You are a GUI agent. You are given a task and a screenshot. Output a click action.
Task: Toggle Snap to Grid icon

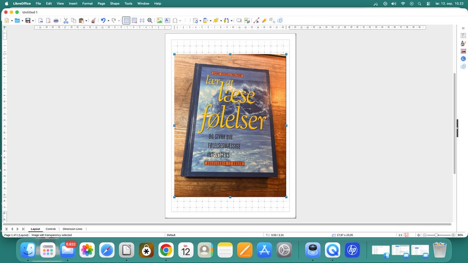tap(135, 20)
